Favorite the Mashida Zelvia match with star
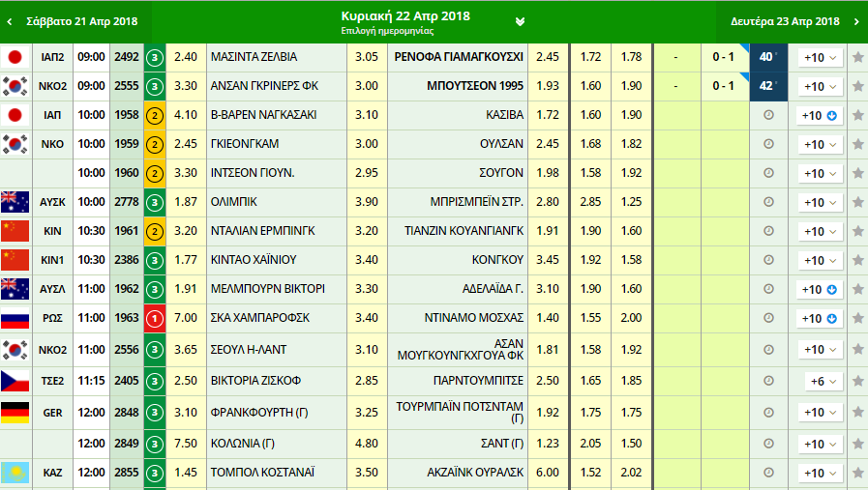The height and width of the screenshot is (490, 868). pos(857,57)
